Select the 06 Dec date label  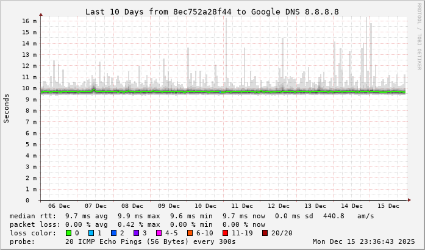click(x=59, y=206)
